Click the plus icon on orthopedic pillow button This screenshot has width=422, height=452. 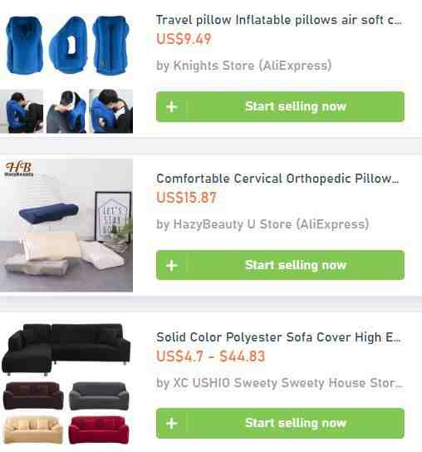click(x=172, y=266)
